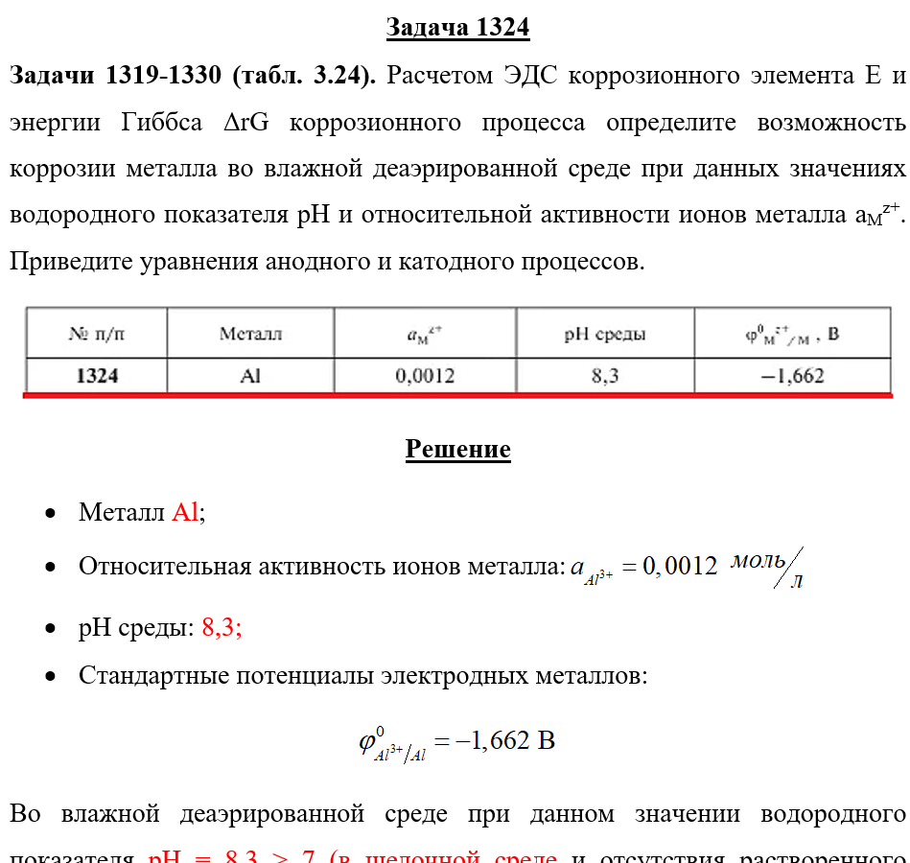The height and width of the screenshot is (863, 910).
Task: Select table cell with pH value '8,3'
Action: click(x=605, y=376)
